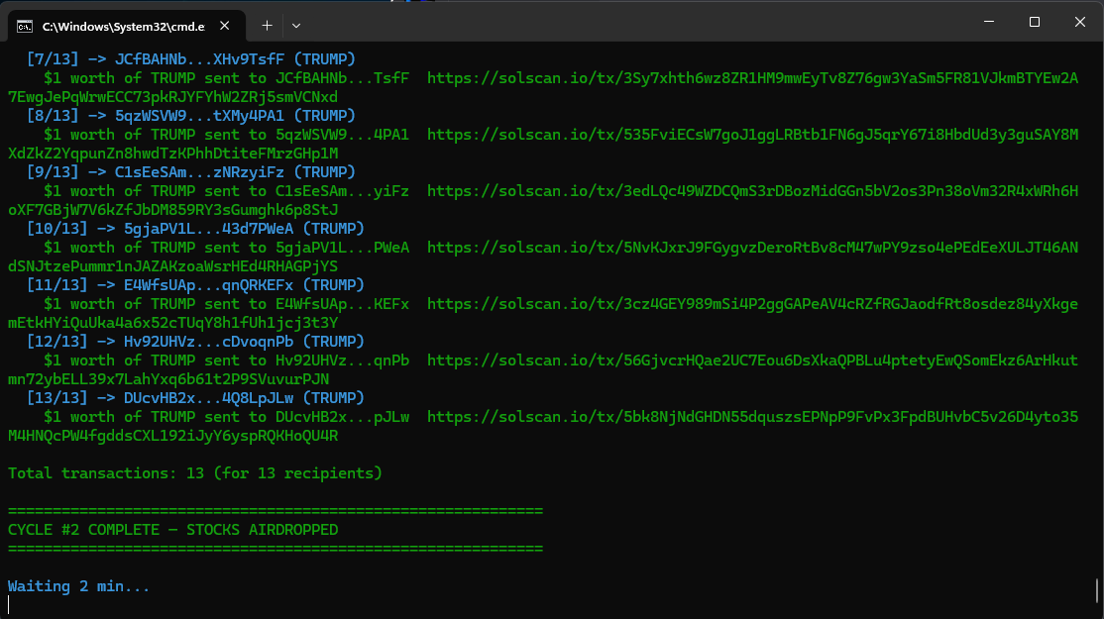This screenshot has height=619, width=1104.
Task: Open the new tab profile dropdown
Action: click(x=296, y=26)
